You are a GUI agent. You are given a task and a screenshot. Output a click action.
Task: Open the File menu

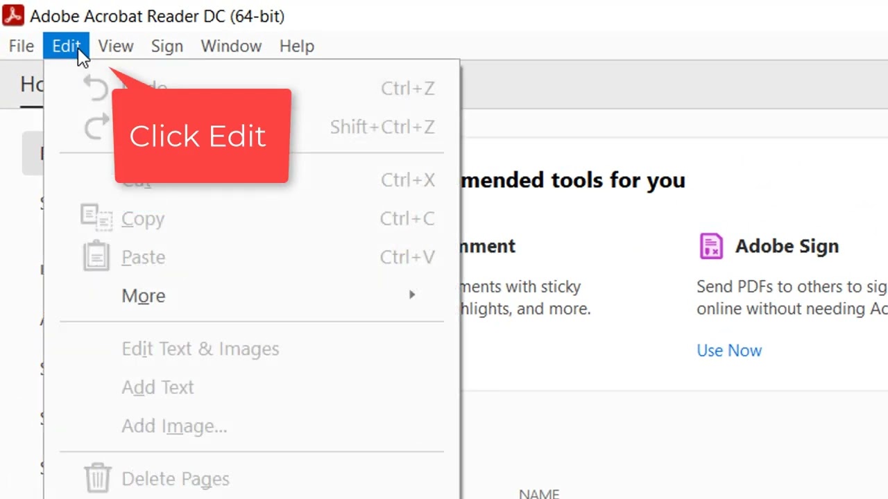(21, 46)
